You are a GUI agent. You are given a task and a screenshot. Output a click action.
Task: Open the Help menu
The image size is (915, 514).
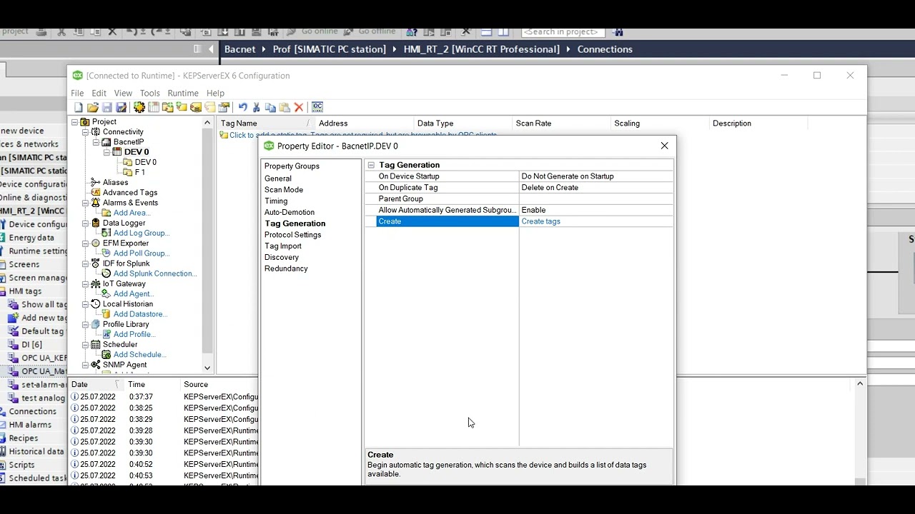[215, 94]
